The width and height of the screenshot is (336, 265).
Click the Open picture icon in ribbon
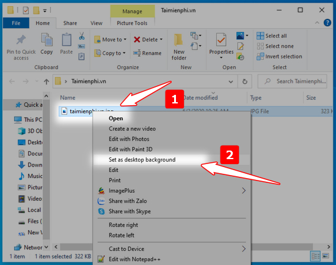240,35
